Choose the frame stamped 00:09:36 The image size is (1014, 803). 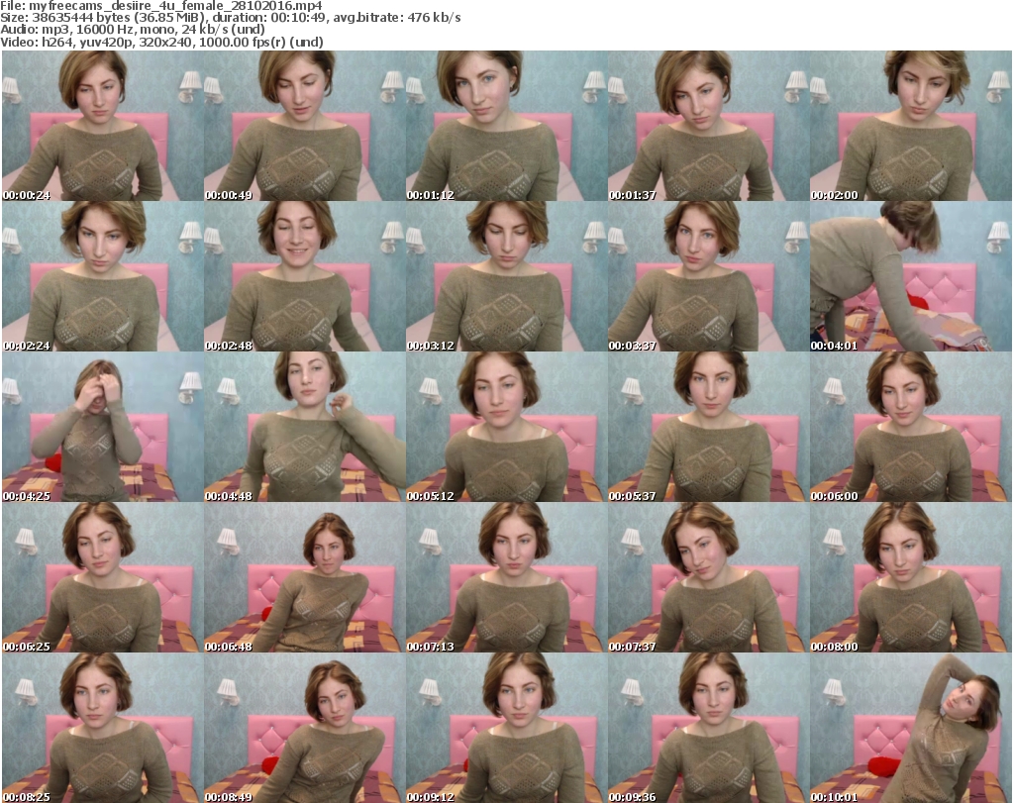pos(708,728)
